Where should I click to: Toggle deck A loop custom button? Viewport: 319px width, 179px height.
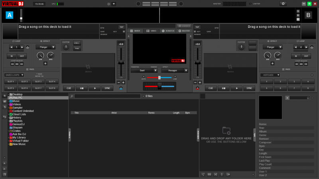pos(77,48)
